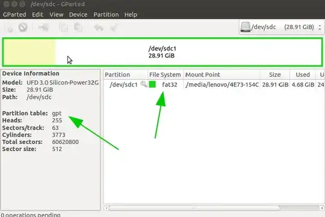Click the Size column header
The width and height of the screenshot is (325, 217).
pyautogui.click(x=275, y=74)
